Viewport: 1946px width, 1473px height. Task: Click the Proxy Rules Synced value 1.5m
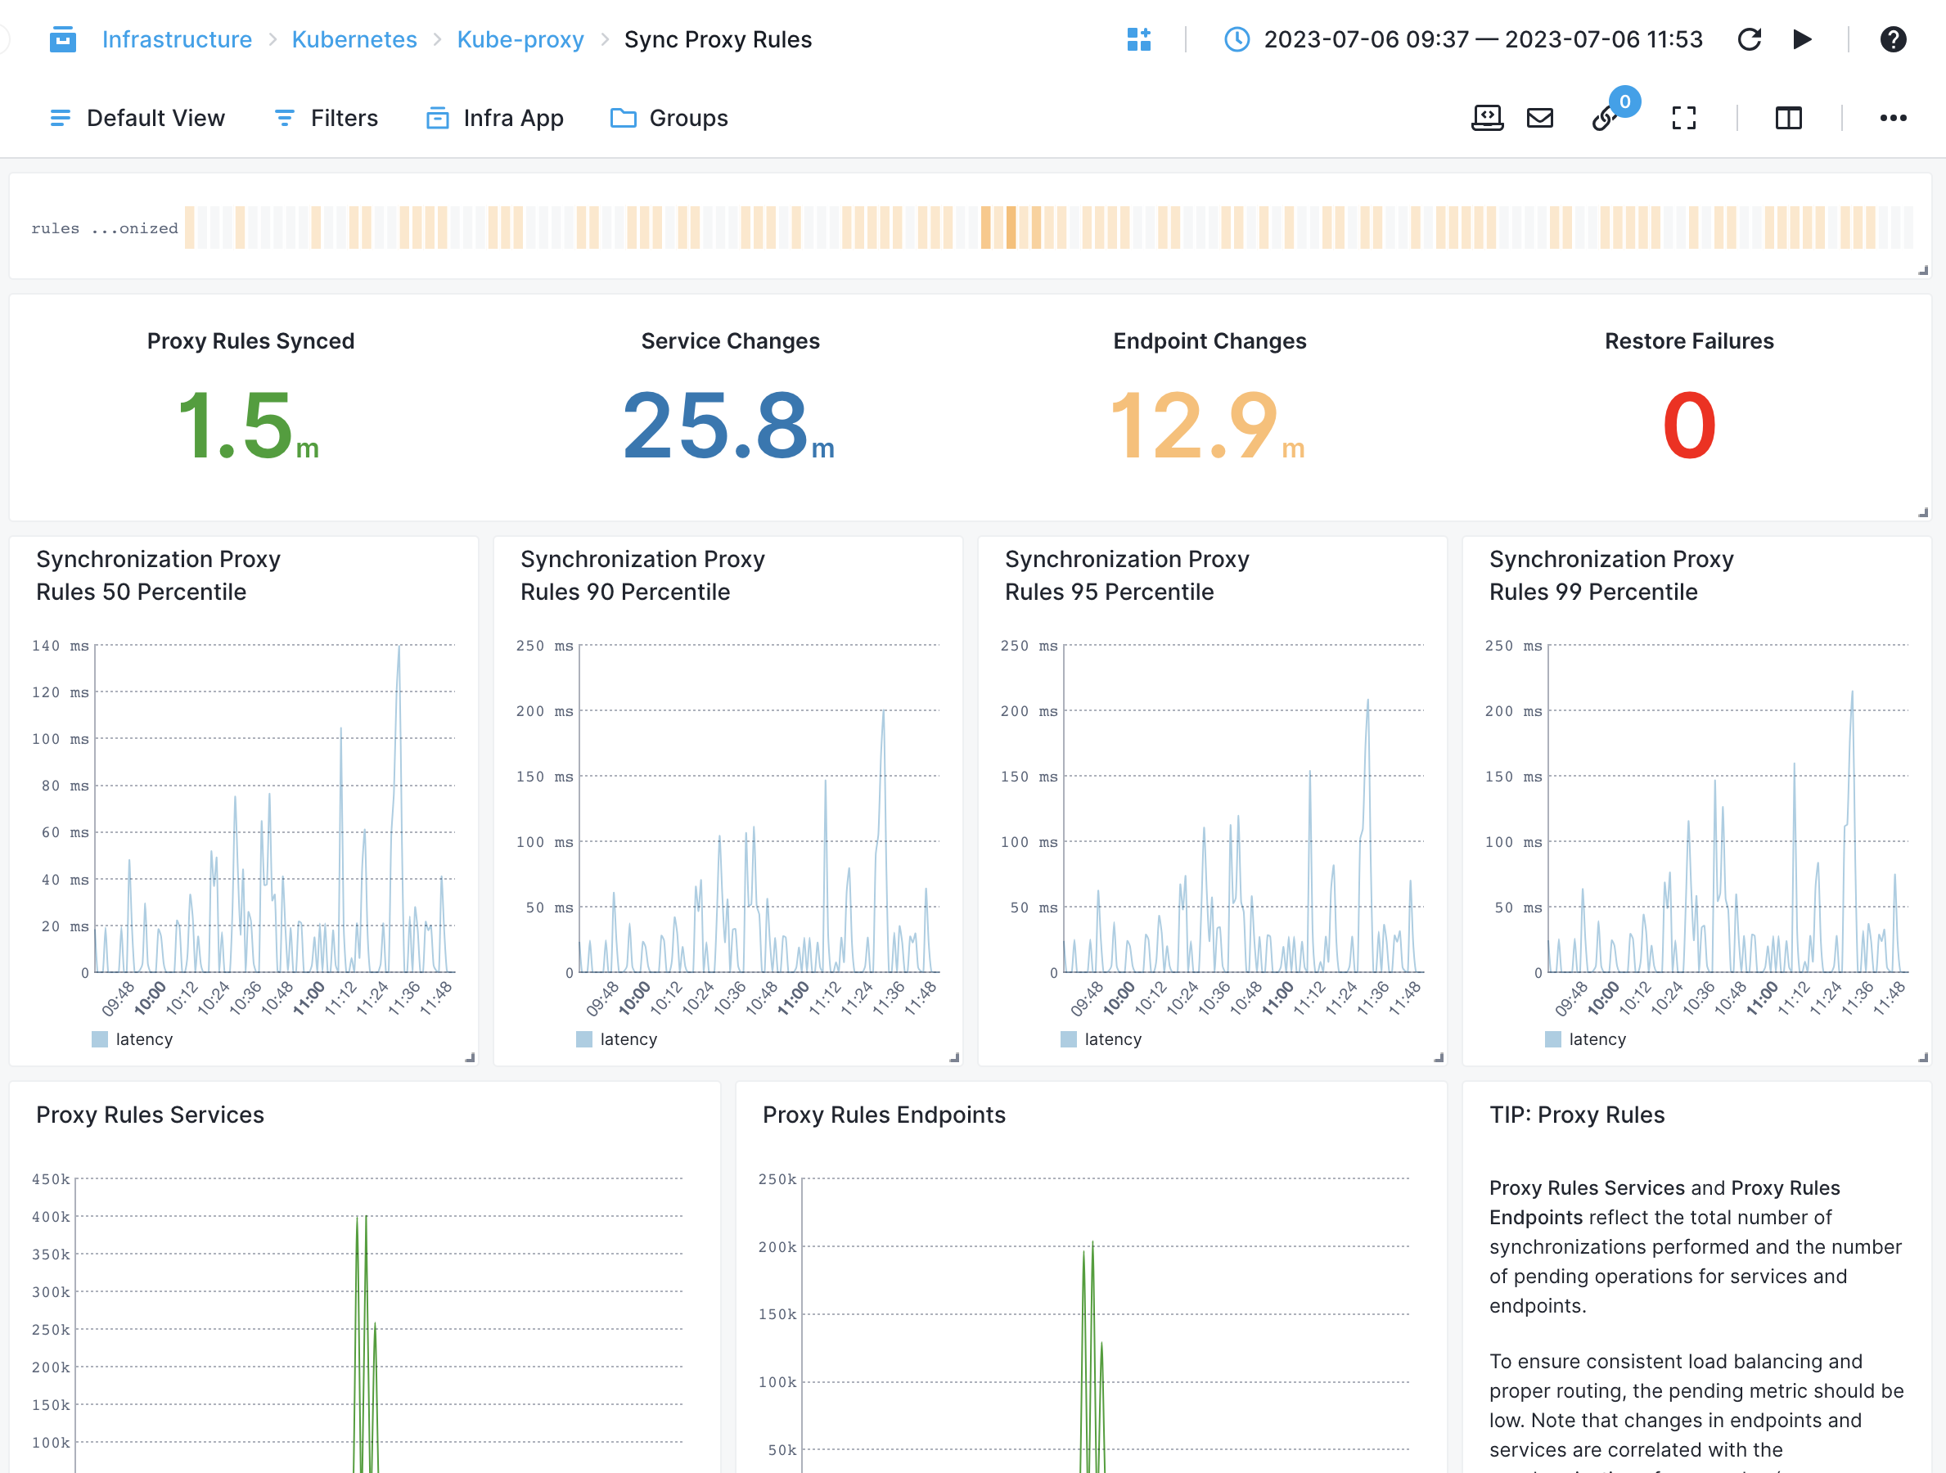coord(248,426)
